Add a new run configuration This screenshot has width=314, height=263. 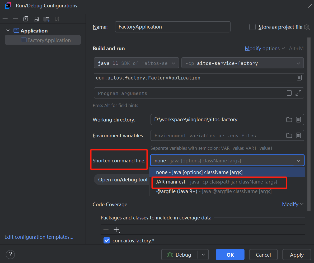[x=5, y=19]
